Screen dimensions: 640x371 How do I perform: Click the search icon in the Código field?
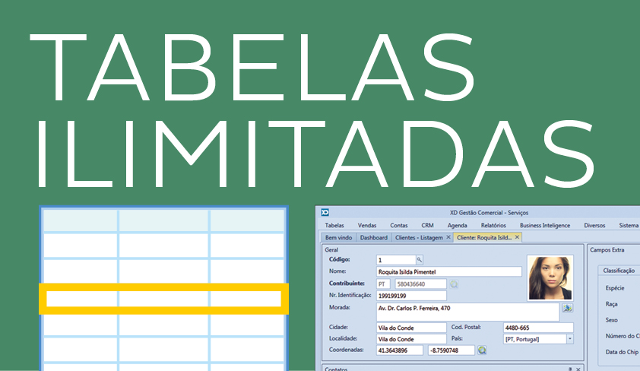pos(419,259)
